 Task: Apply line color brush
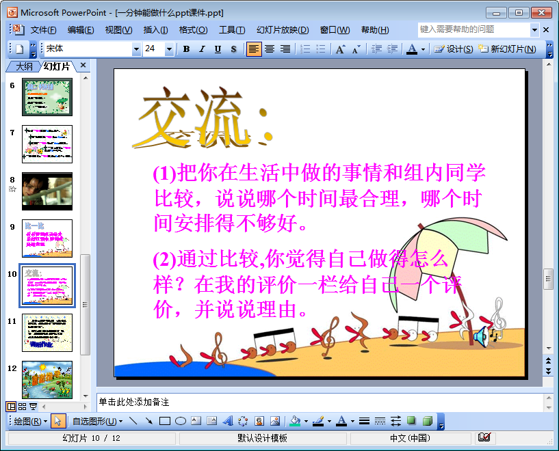(x=318, y=422)
